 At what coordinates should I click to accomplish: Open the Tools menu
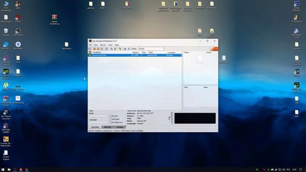(x=110, y=45)
